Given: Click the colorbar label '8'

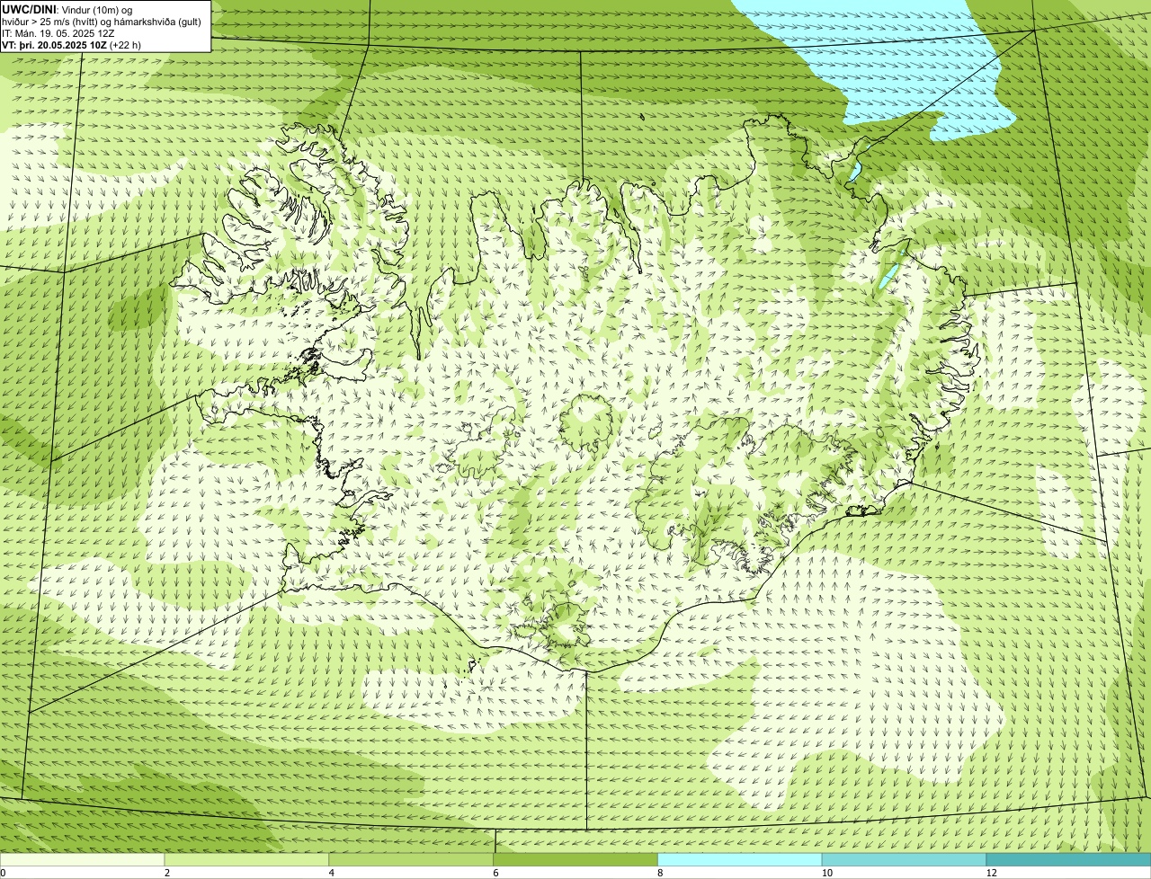Looking at the screenshot, I should [660, 873].
